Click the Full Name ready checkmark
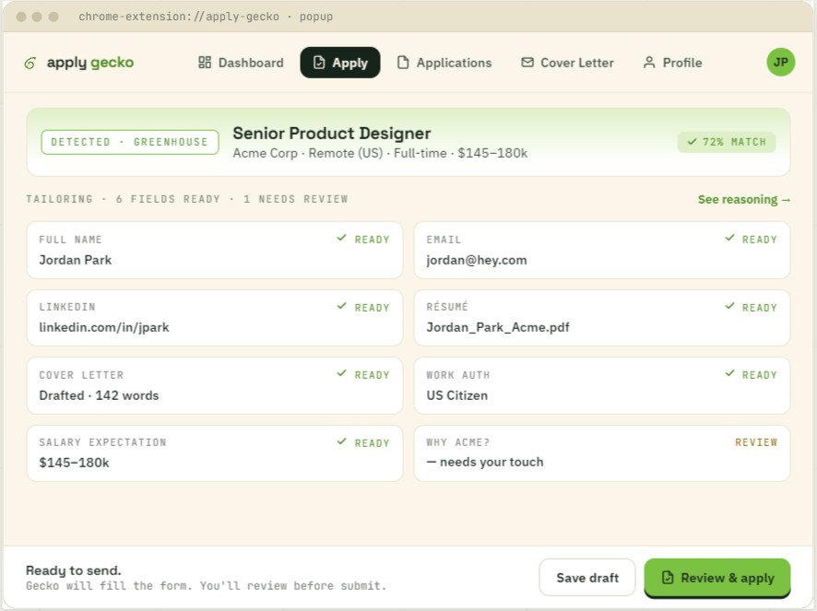The image size is (817, 611). 341,238
